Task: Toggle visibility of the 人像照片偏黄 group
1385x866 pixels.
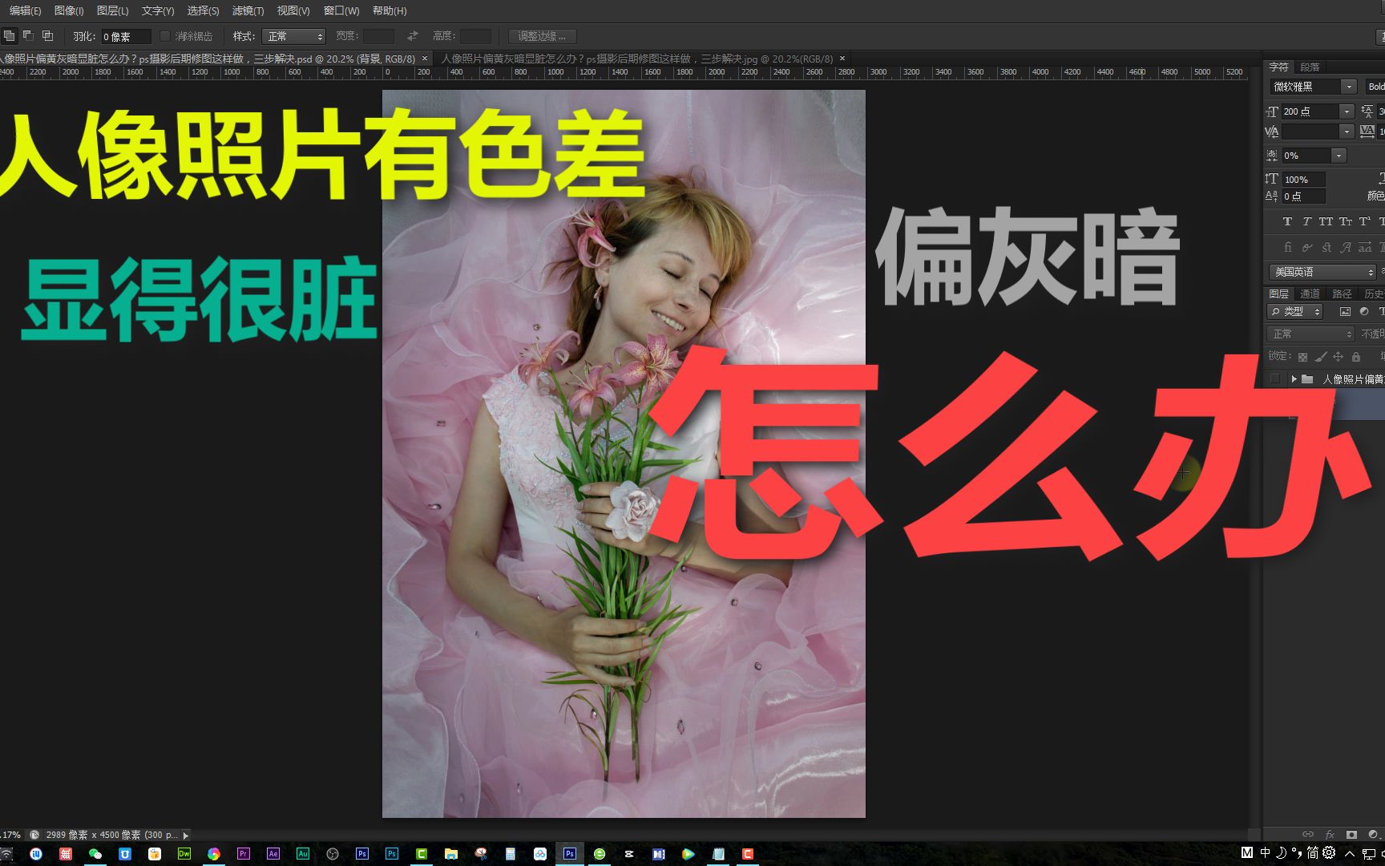Action: 1274,378
